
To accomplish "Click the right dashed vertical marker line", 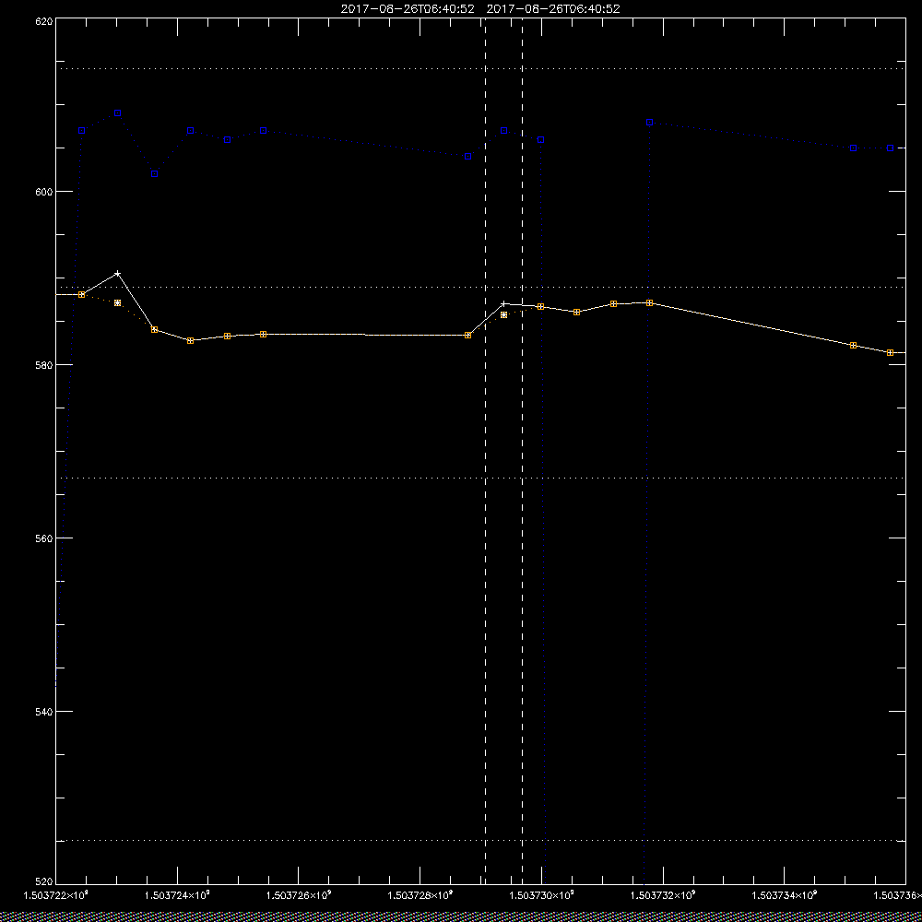I will pyautogui.click(x=522, y=450).
